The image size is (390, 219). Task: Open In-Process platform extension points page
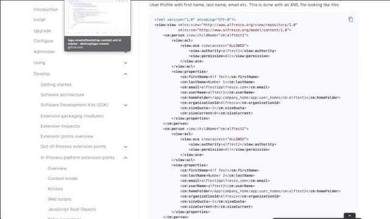pos(77,158)
